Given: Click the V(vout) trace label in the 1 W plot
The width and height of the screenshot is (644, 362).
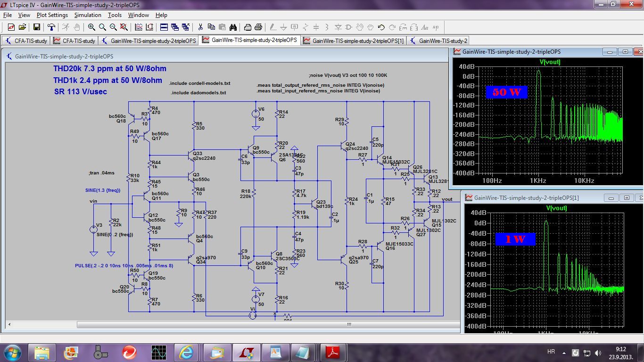Looking at the screenshot, I should [x=556, y=208].
